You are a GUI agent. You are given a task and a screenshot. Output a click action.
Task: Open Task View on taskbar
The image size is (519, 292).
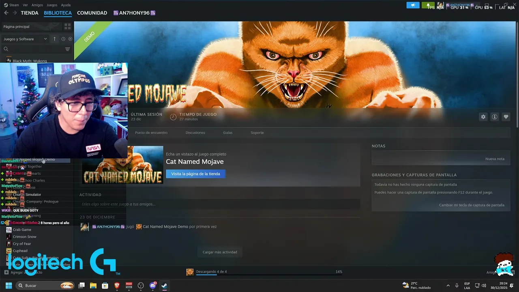click(81, 286)
